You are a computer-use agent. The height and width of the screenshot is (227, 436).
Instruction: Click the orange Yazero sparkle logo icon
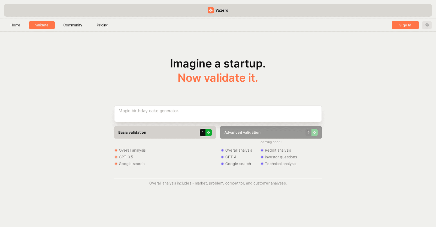210,10
